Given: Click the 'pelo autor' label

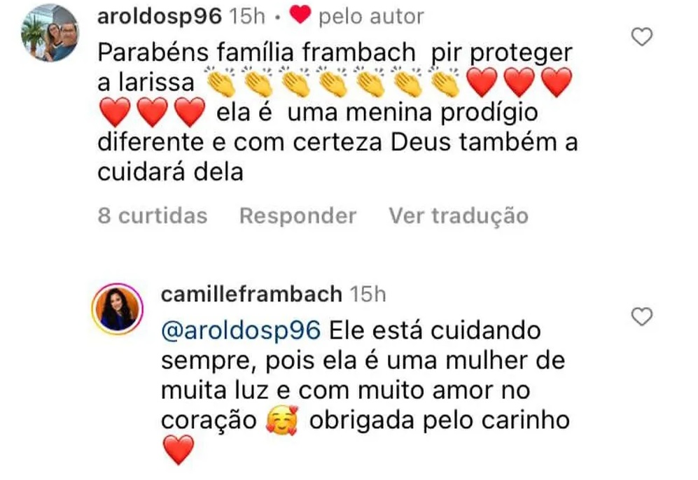Looking at the screenshot, I should point(371,17).
